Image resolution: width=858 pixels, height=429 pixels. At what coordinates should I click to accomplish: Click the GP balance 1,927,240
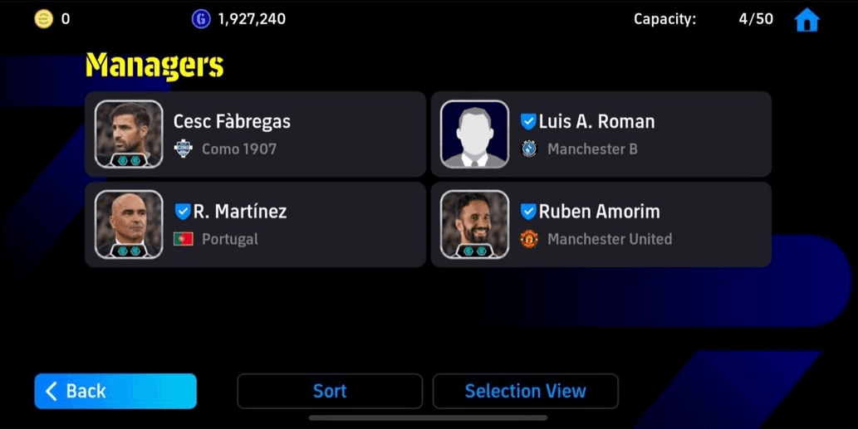(252, 19)
